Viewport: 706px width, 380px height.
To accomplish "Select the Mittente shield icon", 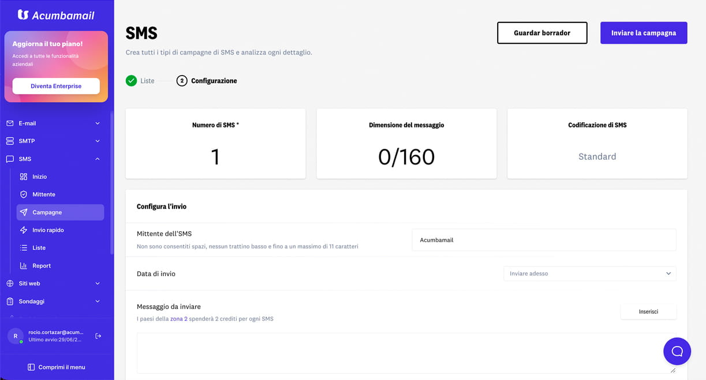I will pos(24,194).
